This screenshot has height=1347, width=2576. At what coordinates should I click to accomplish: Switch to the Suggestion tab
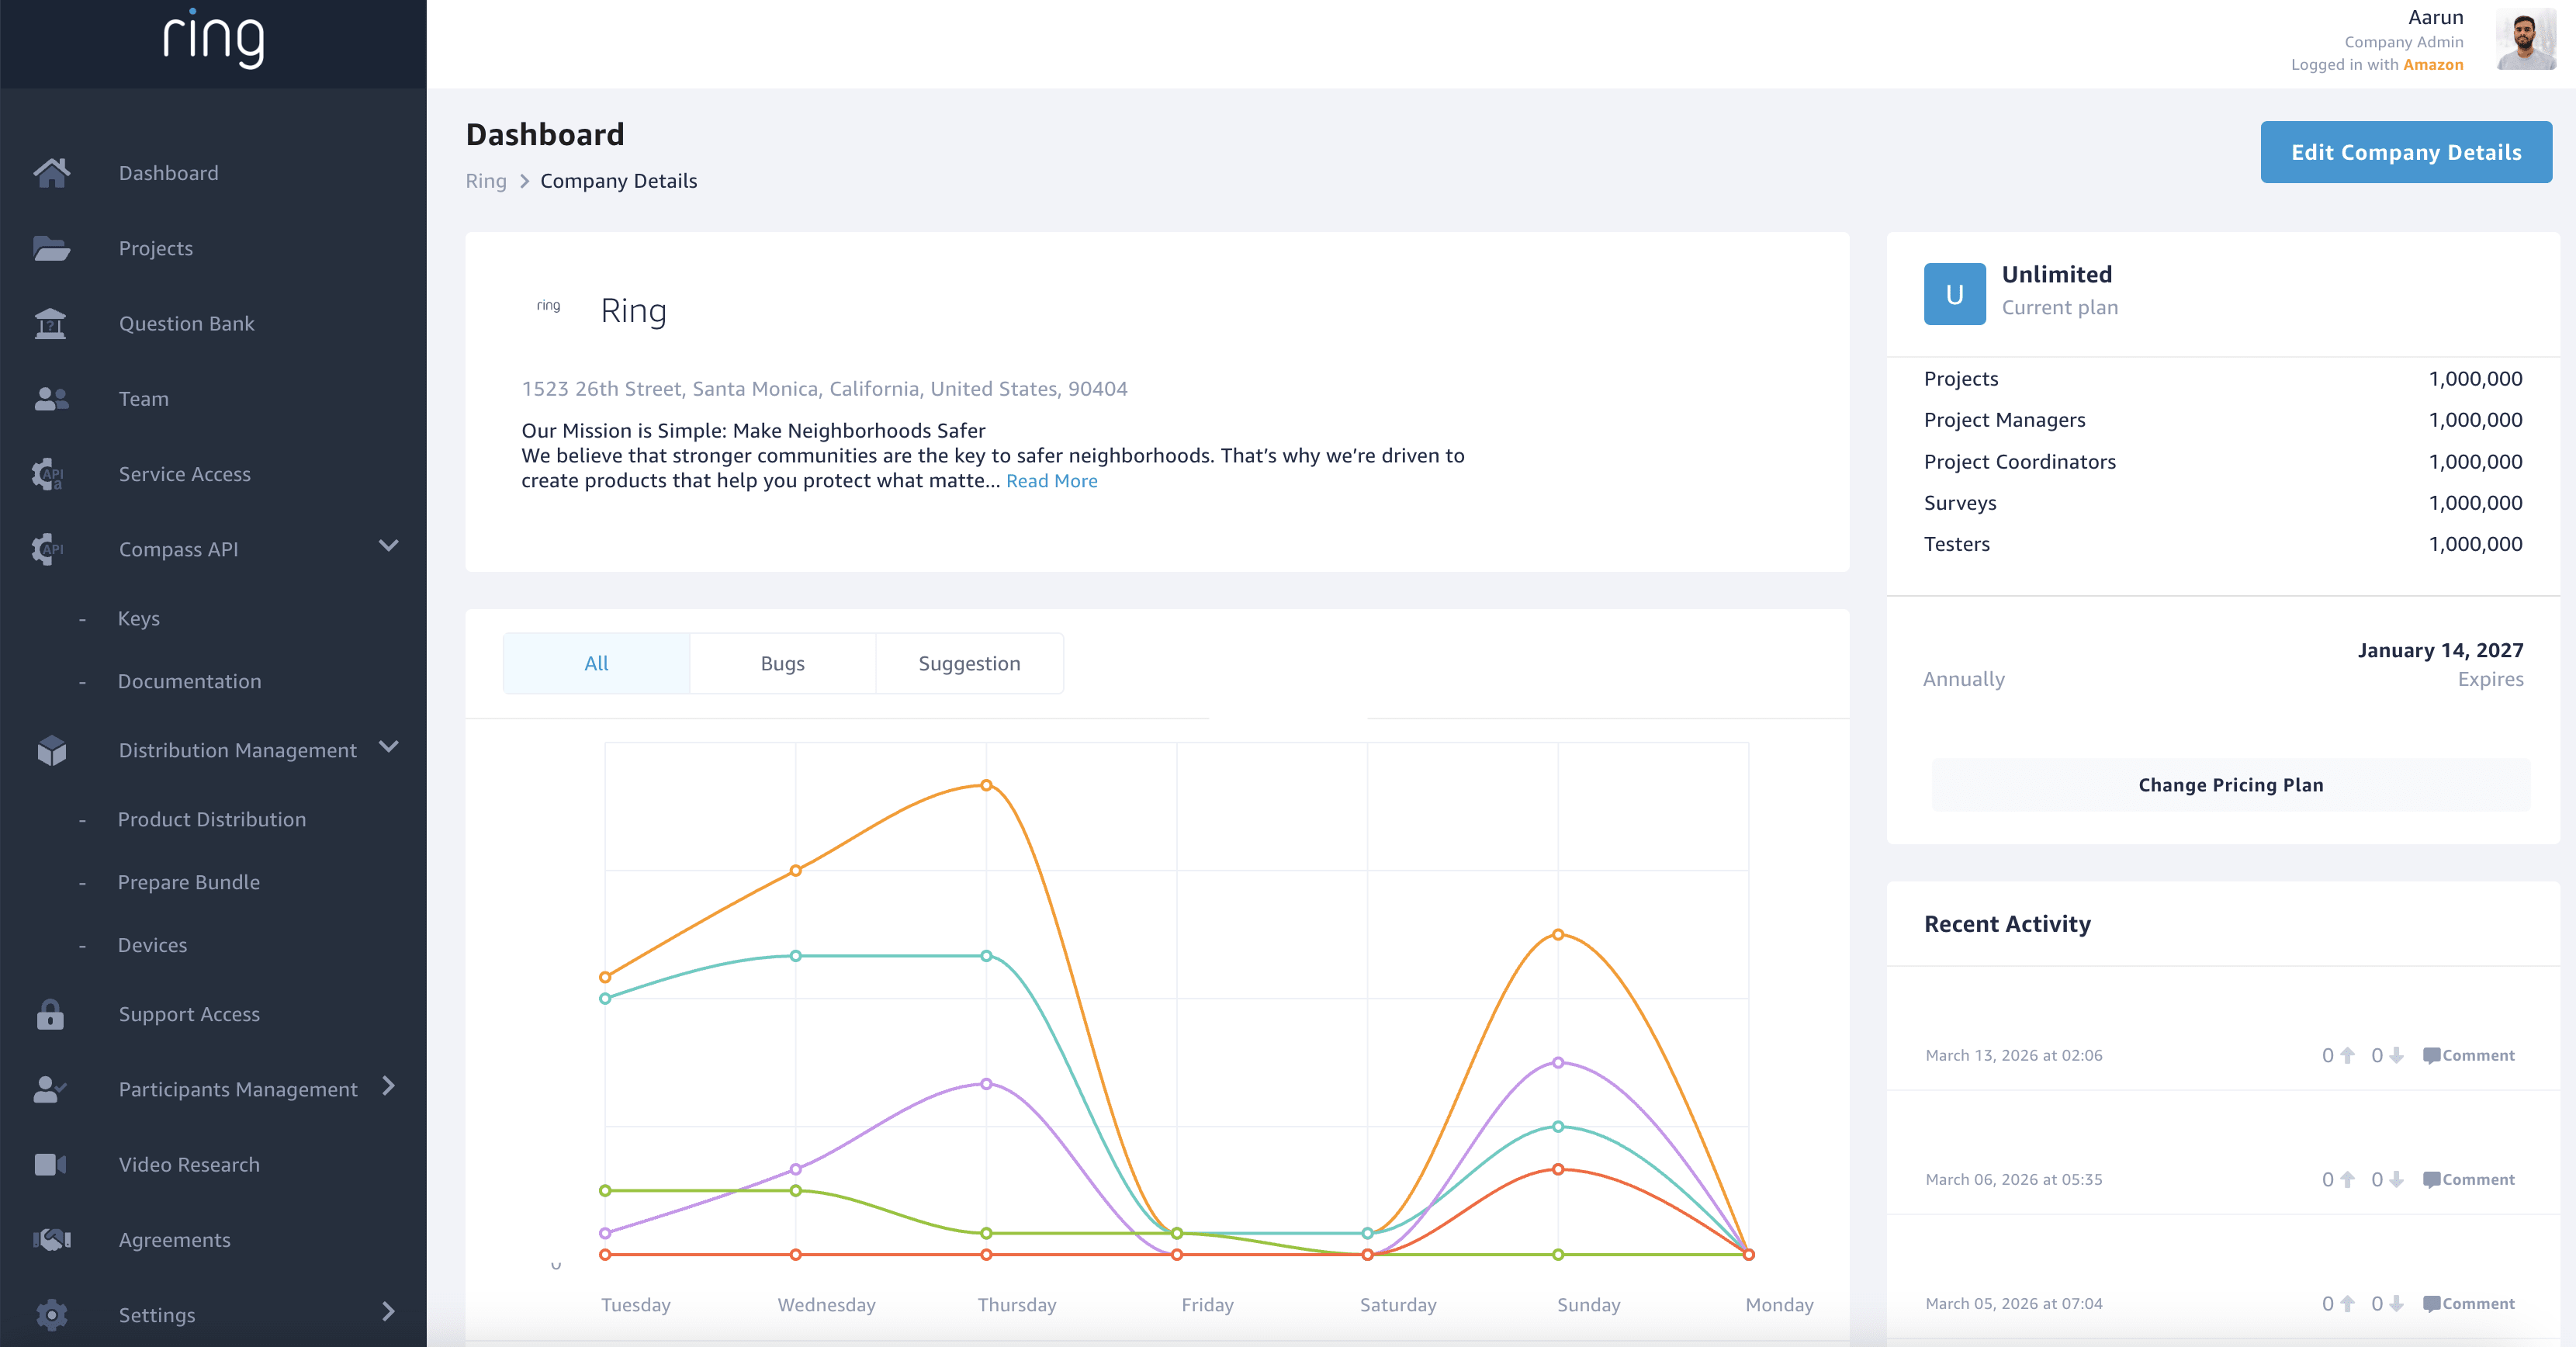(x=970, y=663)
